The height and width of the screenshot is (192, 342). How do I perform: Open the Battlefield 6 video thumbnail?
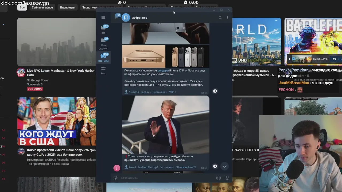coord(313,42)
